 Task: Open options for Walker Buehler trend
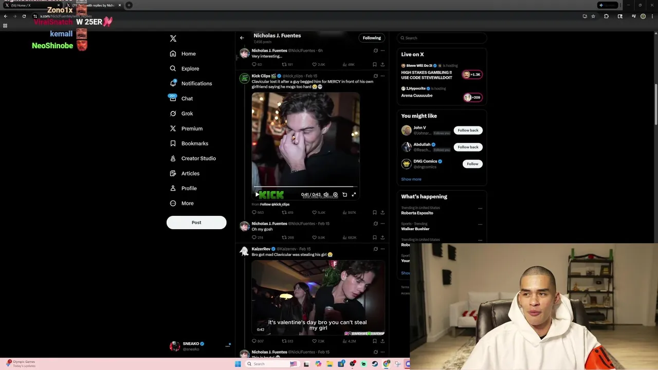[x=480, y=225]
